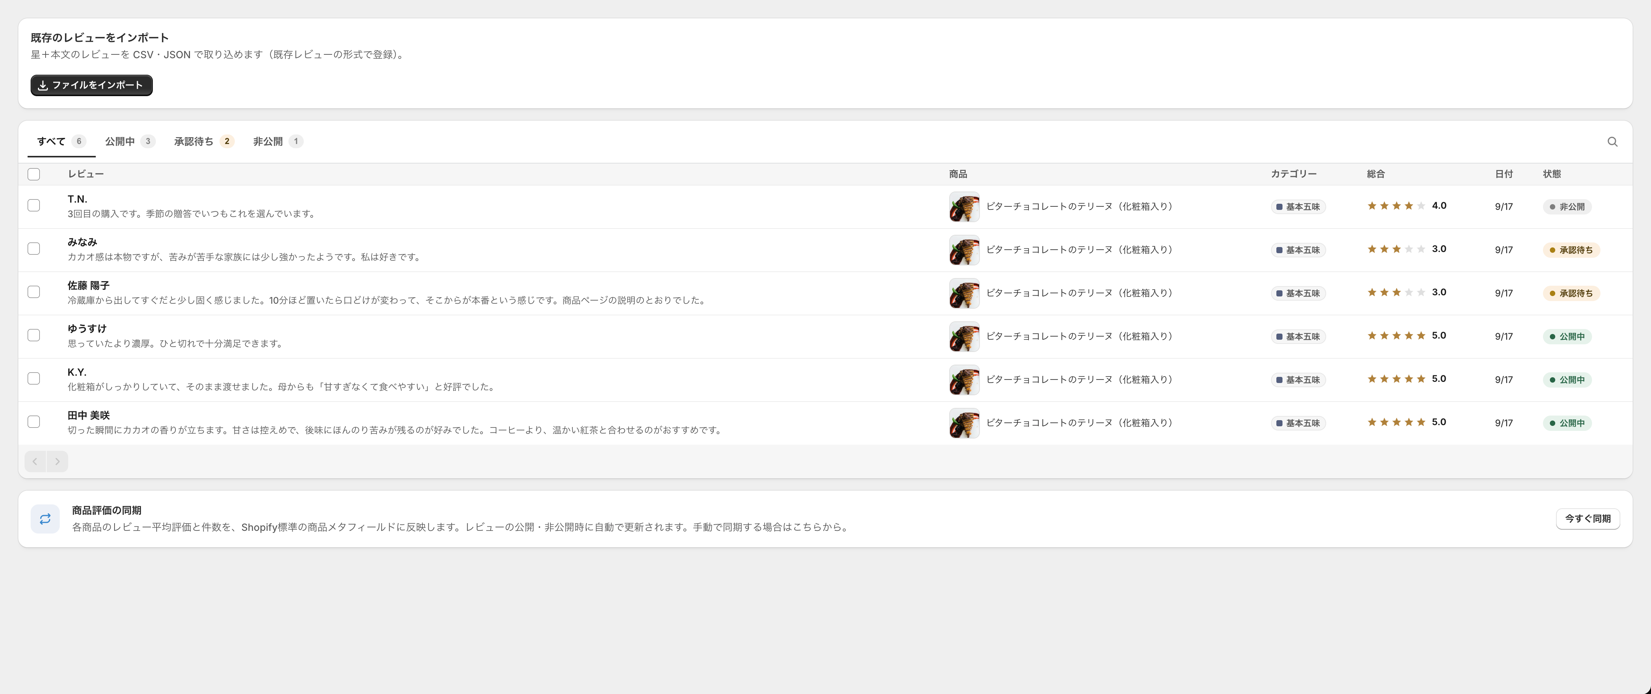Check the K.Y. review checkbox
This screenshot has width=1651, height=694.
[34, 378]
